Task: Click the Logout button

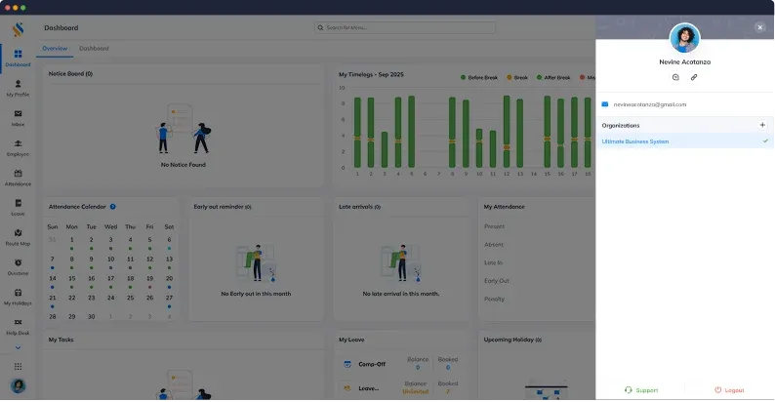Action: pyautogui.click(x=729, y=390)
